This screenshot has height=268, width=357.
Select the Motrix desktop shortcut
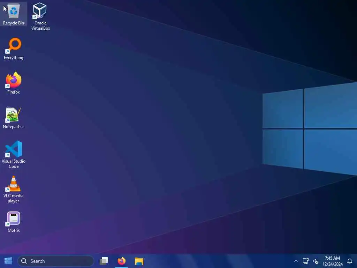(x=14, y=222)
